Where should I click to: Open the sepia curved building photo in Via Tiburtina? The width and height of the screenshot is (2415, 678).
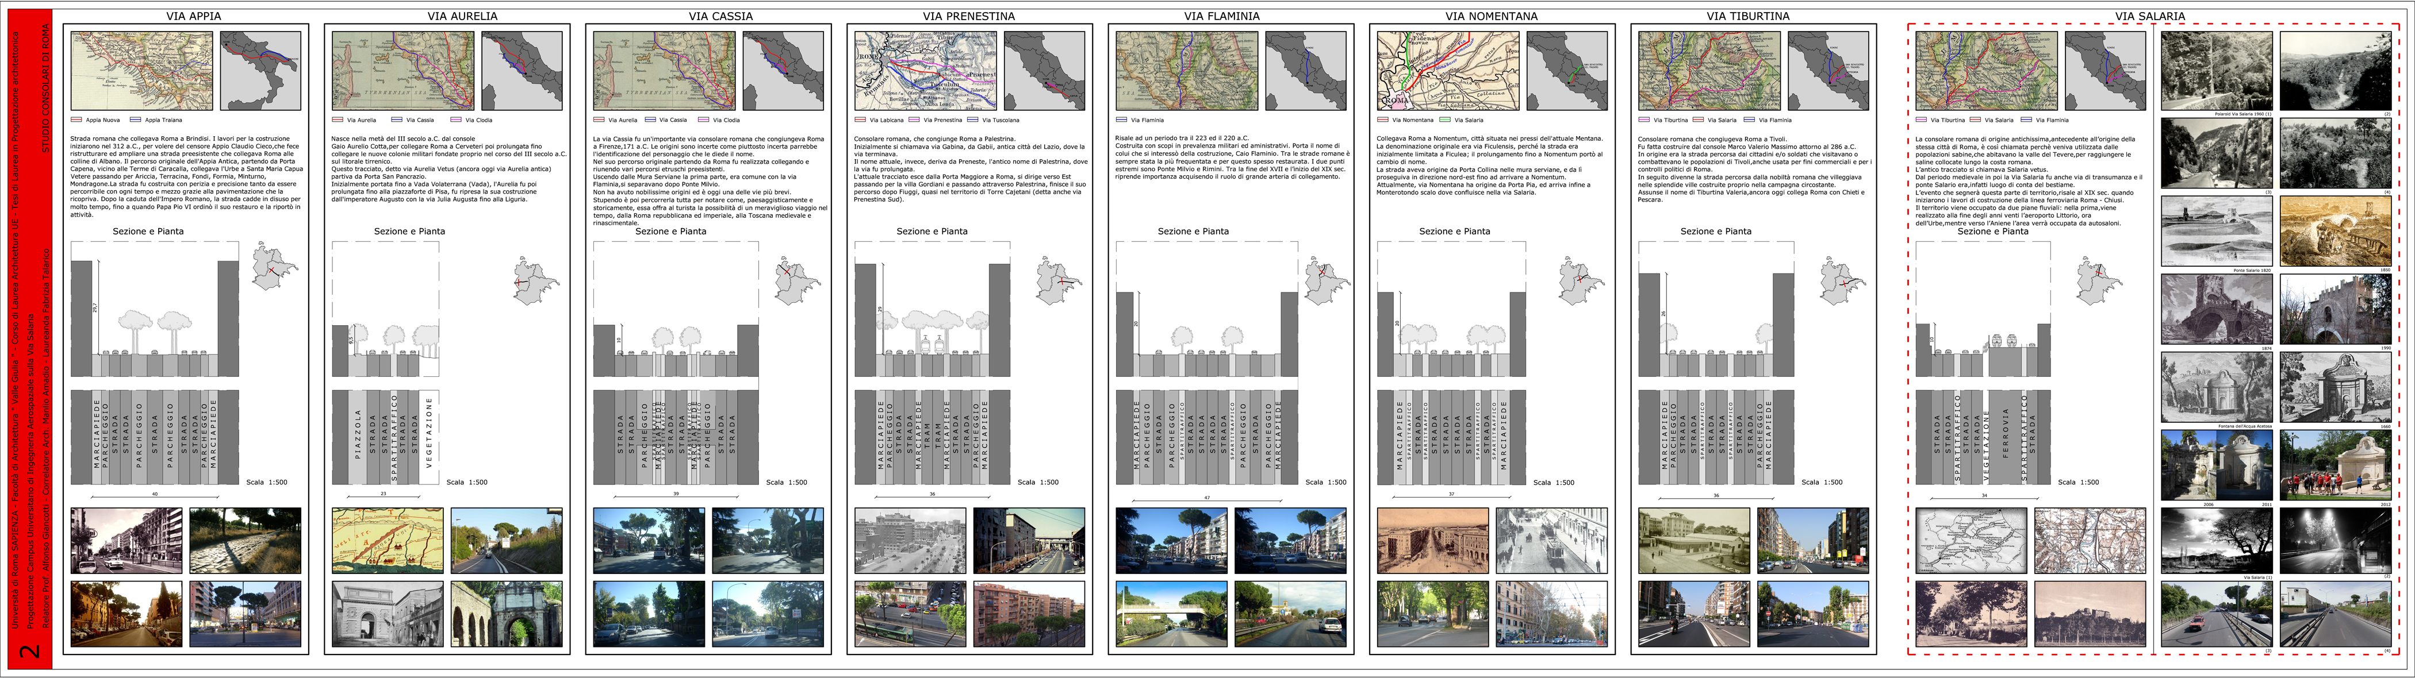(1694, 540)
